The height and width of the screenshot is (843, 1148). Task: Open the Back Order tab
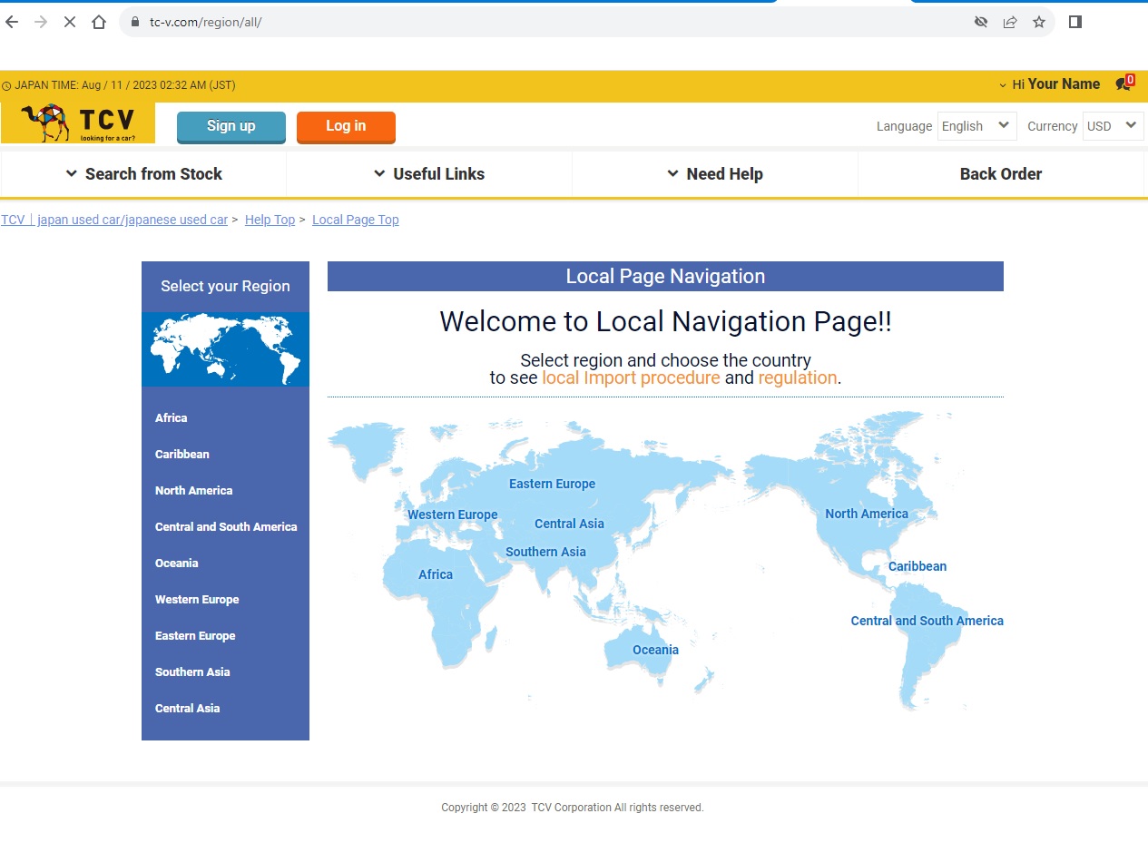click(1001, 174)
